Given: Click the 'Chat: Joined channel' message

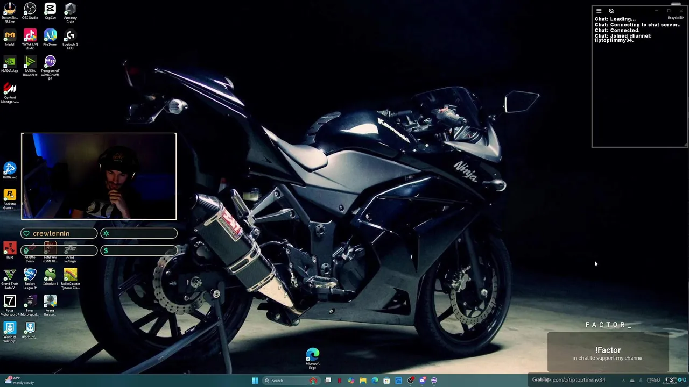Looking at the screenshot, I should (x=623, y=38).
